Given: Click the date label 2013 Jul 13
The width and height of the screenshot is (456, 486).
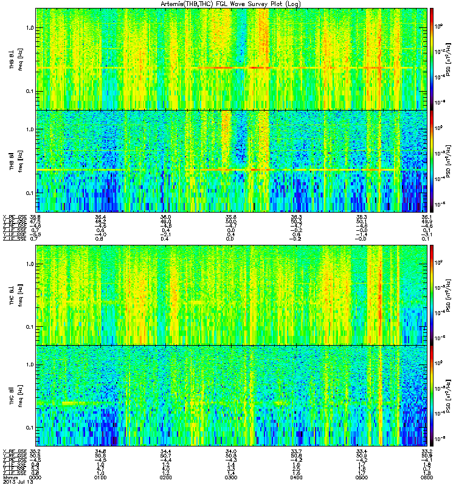Looking at the screenshot, I should (x=18, y=482).
